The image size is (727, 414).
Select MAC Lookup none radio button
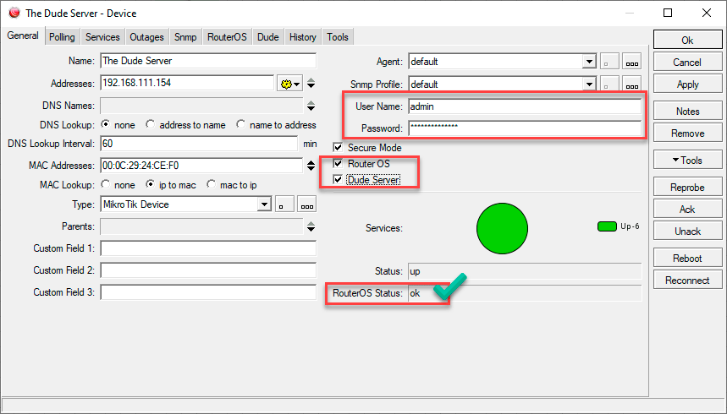click(106, 184)
